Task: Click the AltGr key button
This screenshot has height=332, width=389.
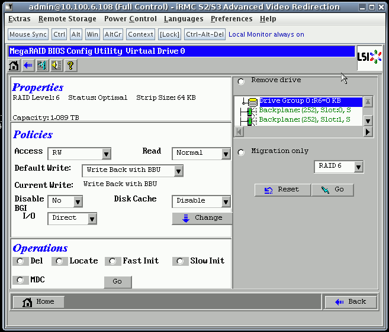Action: pos(113,34)
